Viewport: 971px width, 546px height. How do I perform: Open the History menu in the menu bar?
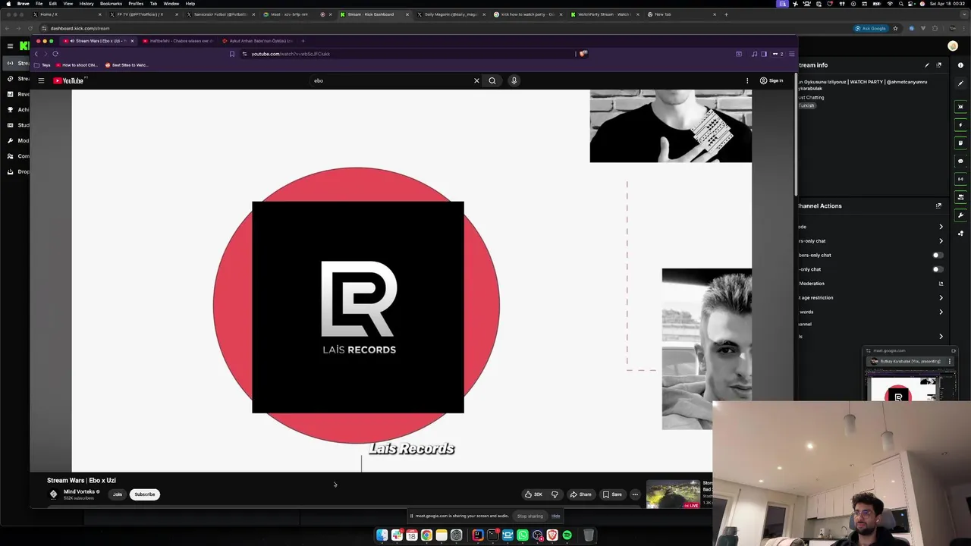tap(86, 4)
